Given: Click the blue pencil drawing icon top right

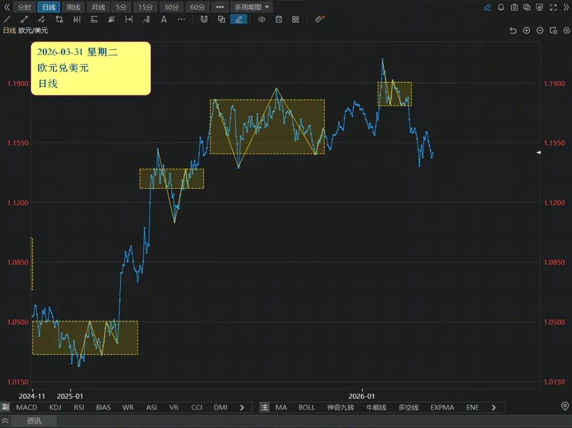Looking at the screenshot, I should pyautogui.click(x=487, y=7).
